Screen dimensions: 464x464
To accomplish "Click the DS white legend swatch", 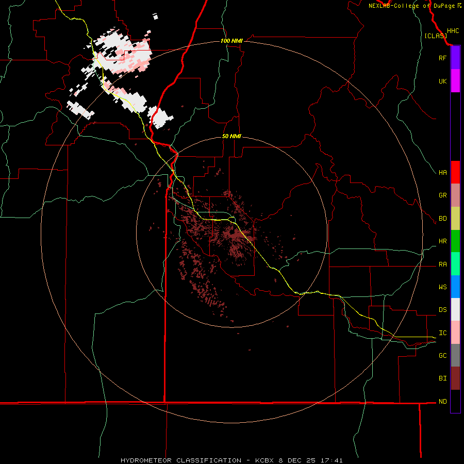I will click(x=455, y=309).
